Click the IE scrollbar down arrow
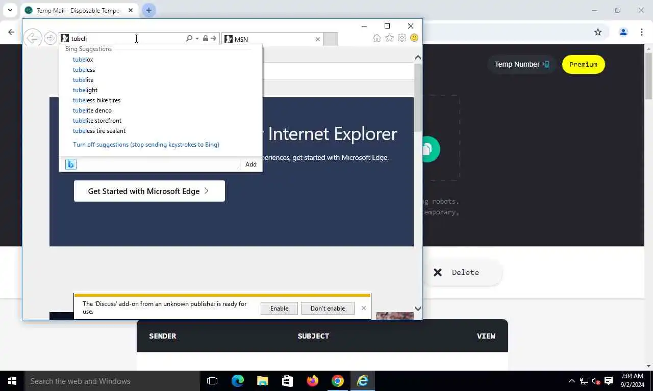Viewport: 653px width, 391px height. [418, 309]
